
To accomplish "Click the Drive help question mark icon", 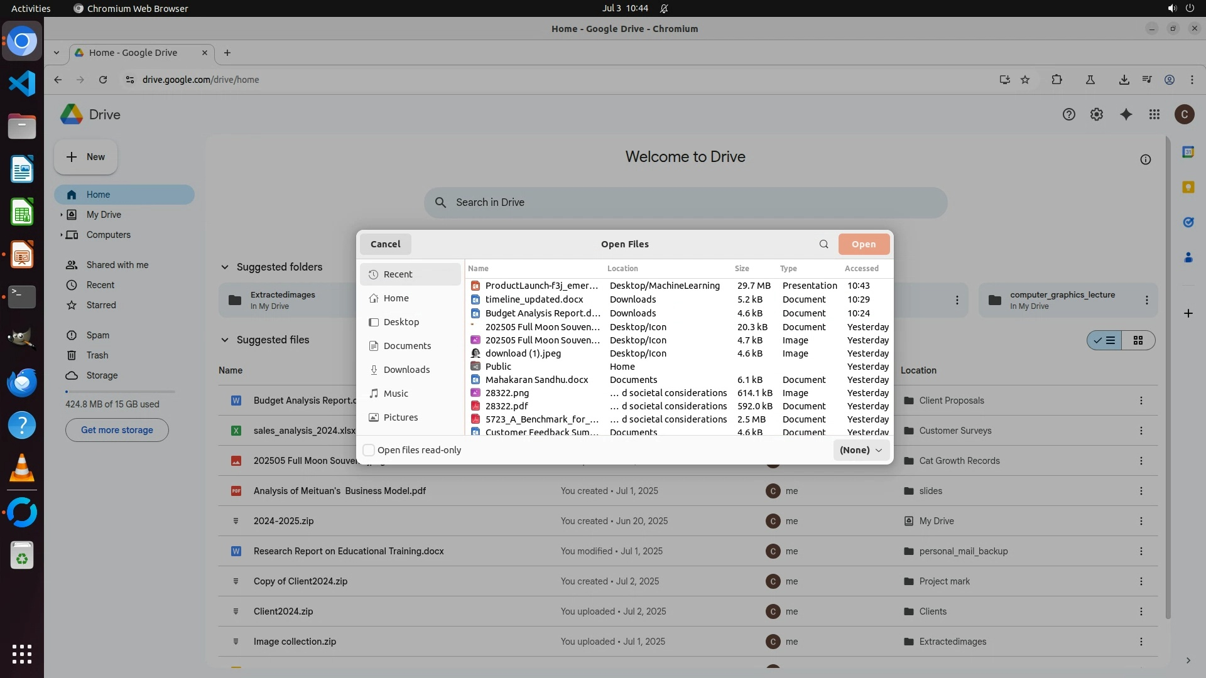I will [1068, 114].
